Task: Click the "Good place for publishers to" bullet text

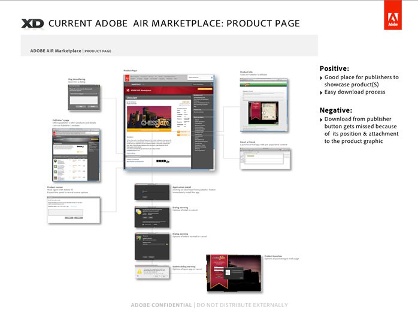Action: click(362, 77)
